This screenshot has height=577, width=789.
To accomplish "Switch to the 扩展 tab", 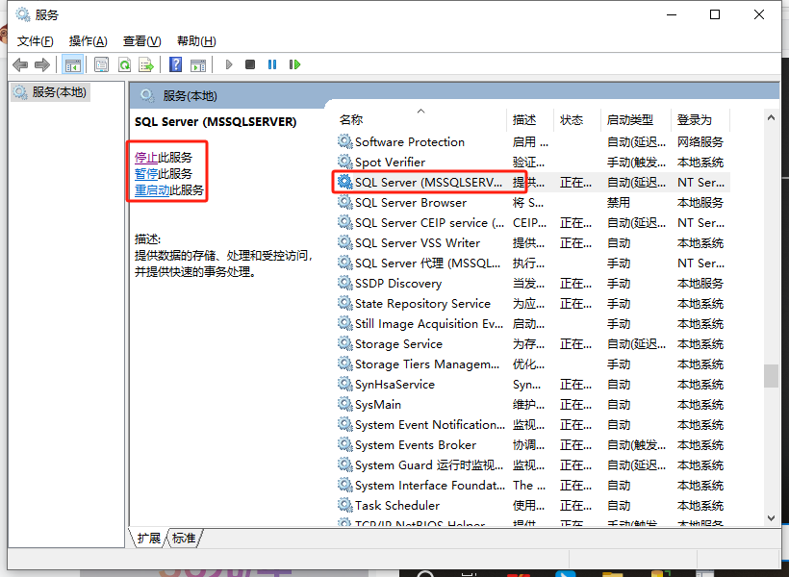I will tap(149, 539).
